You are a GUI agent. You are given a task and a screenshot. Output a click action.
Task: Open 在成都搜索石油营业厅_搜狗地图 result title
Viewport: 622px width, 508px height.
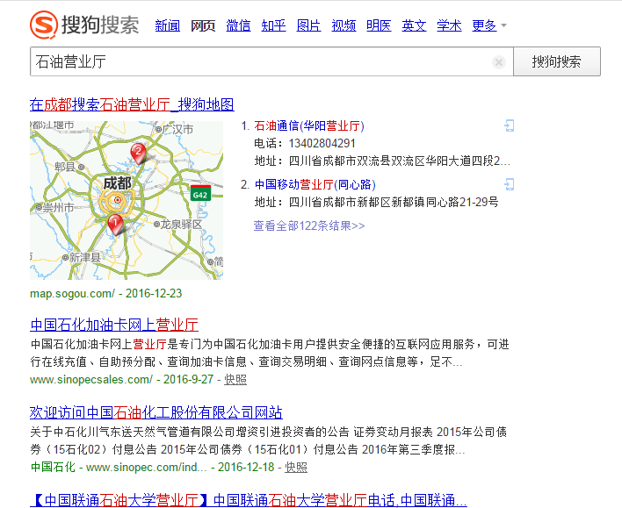pos(132,104)
